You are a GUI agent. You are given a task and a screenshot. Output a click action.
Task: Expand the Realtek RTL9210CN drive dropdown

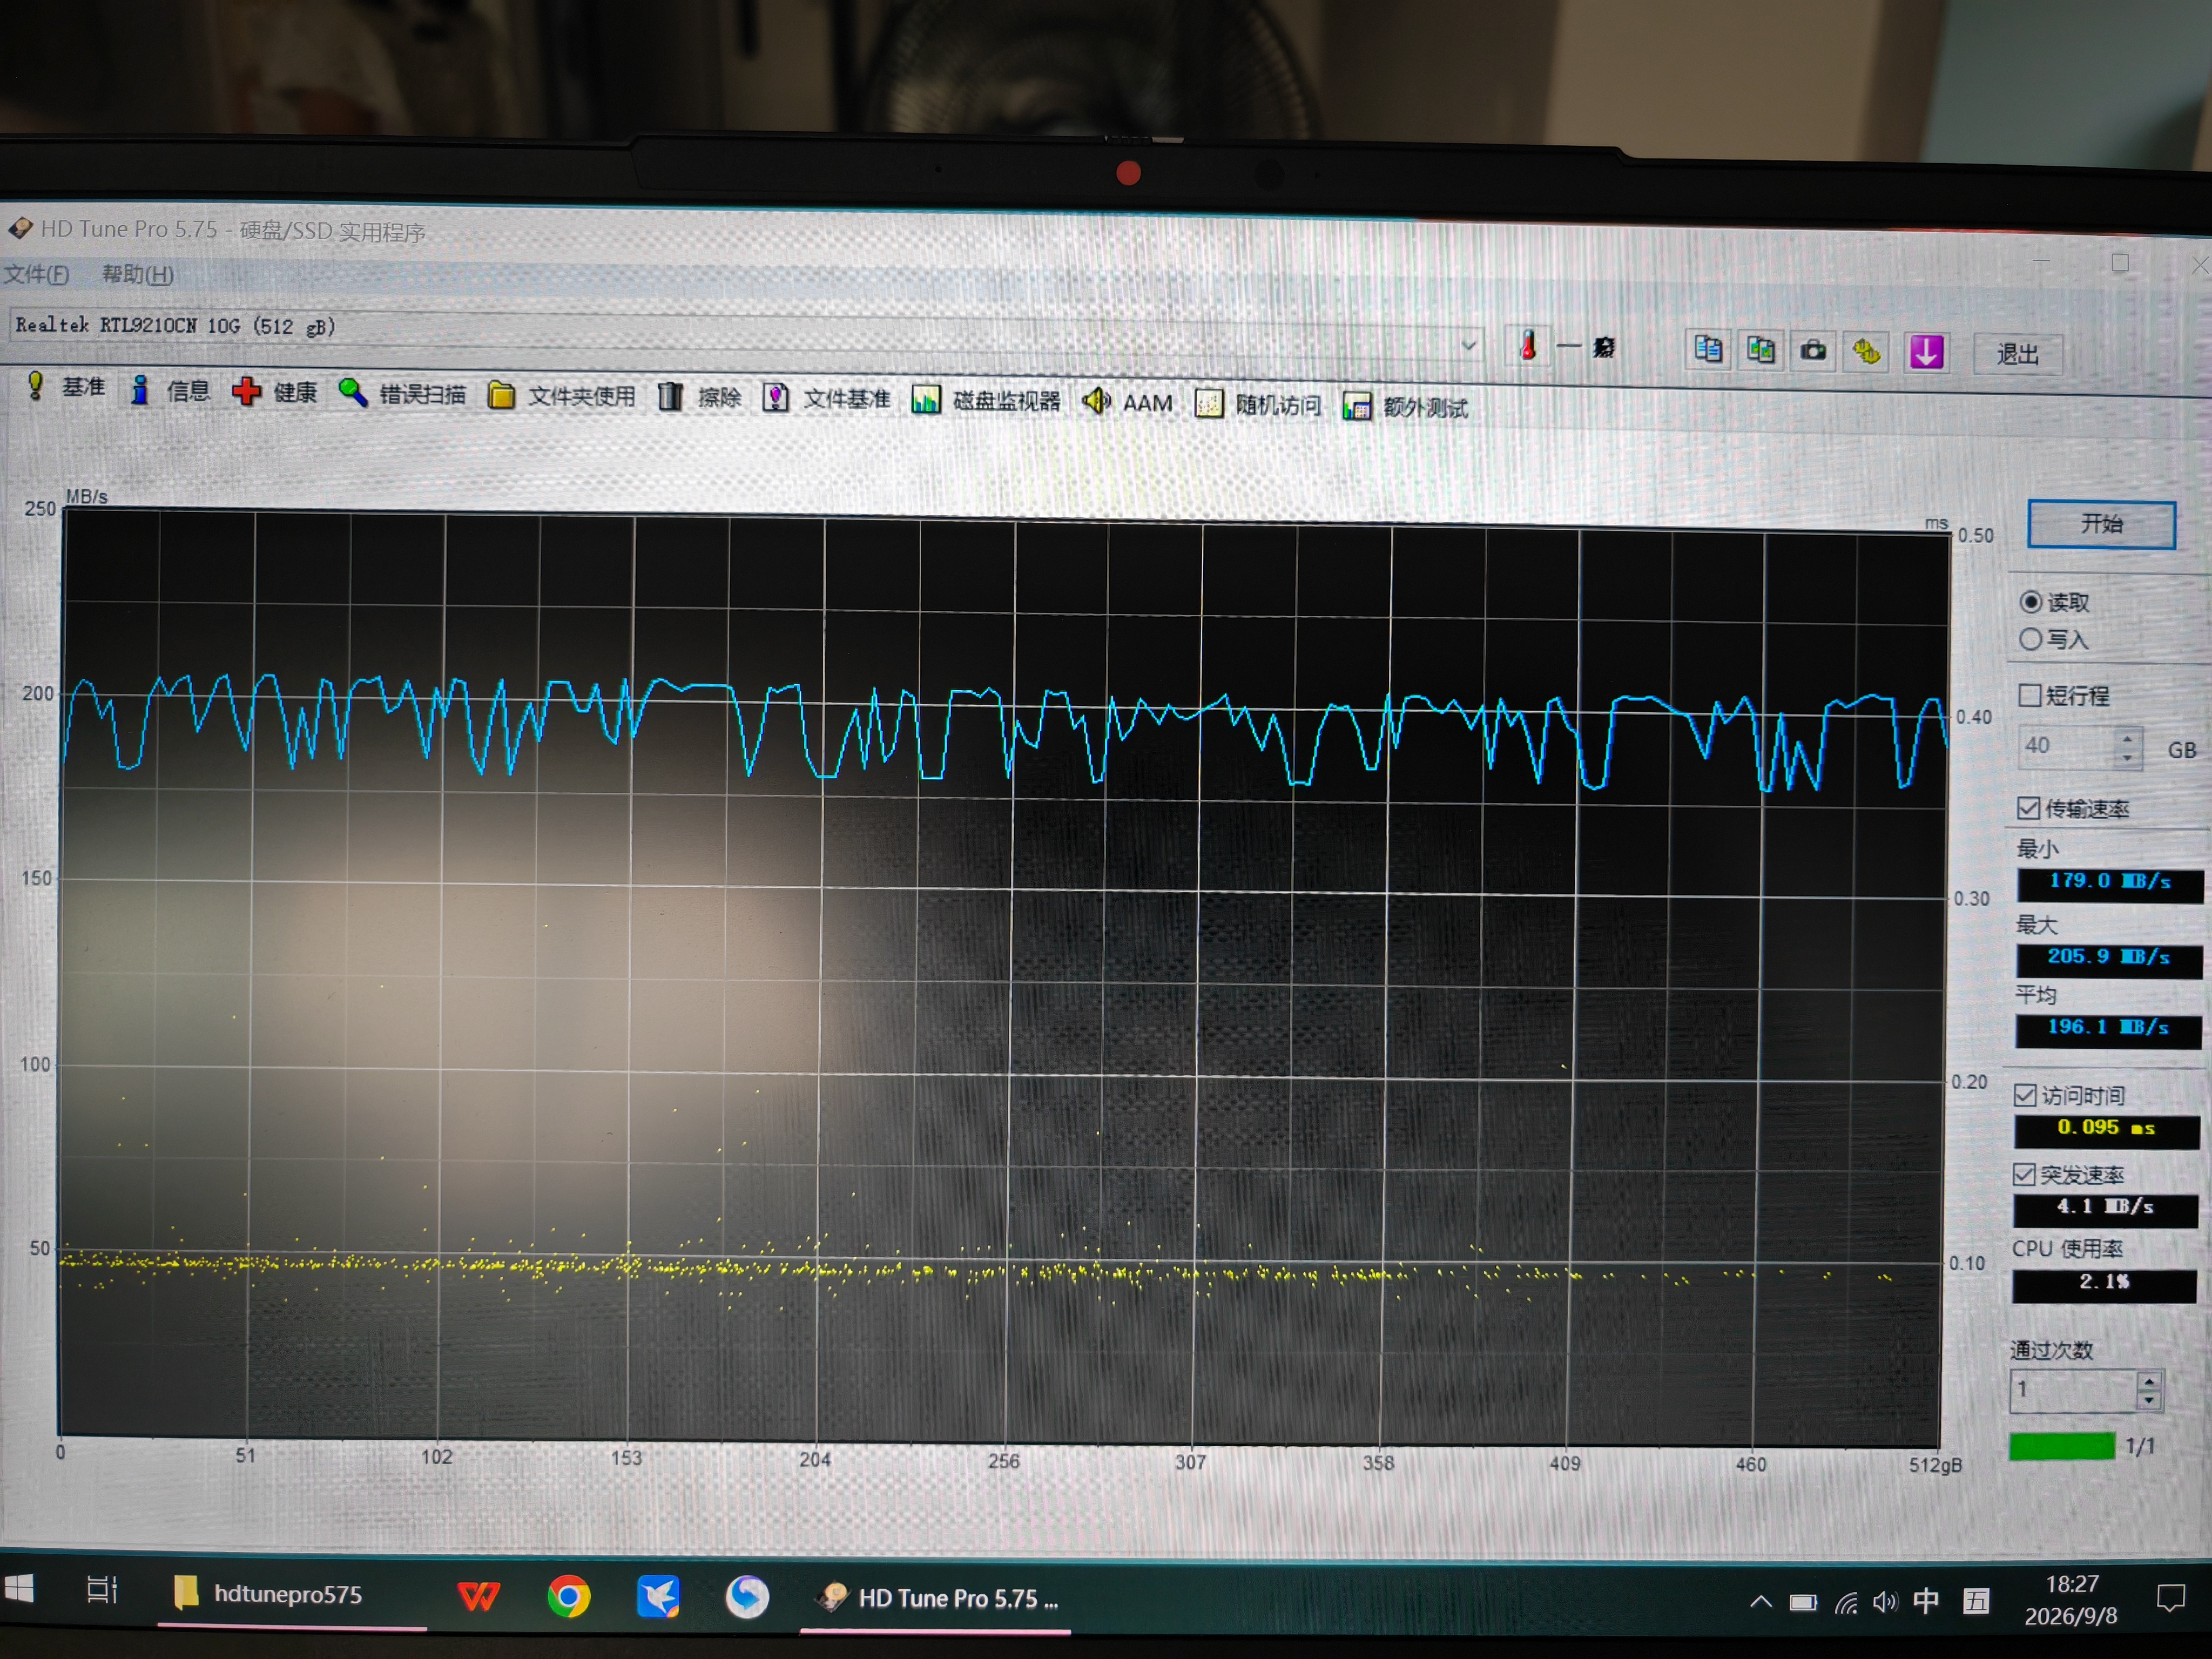(1468, 345)
